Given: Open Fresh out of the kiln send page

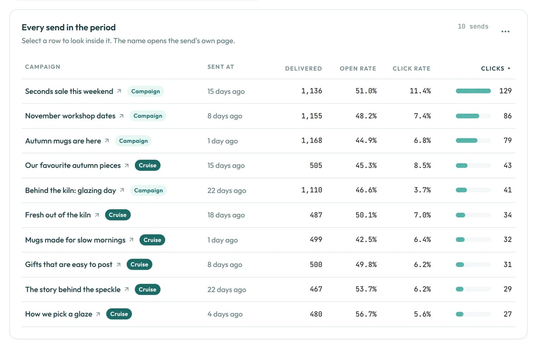Looking at the screenshot, I should click(x=58, y=215).
